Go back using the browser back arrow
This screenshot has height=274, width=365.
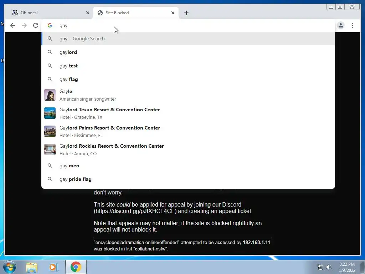tap(13, 25)
